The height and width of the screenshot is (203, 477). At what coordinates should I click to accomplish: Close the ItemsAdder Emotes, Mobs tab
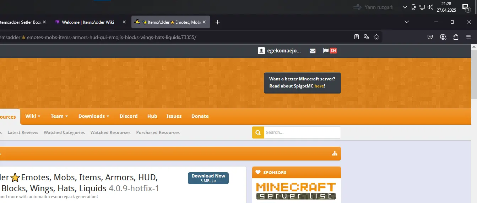[205, 22]
